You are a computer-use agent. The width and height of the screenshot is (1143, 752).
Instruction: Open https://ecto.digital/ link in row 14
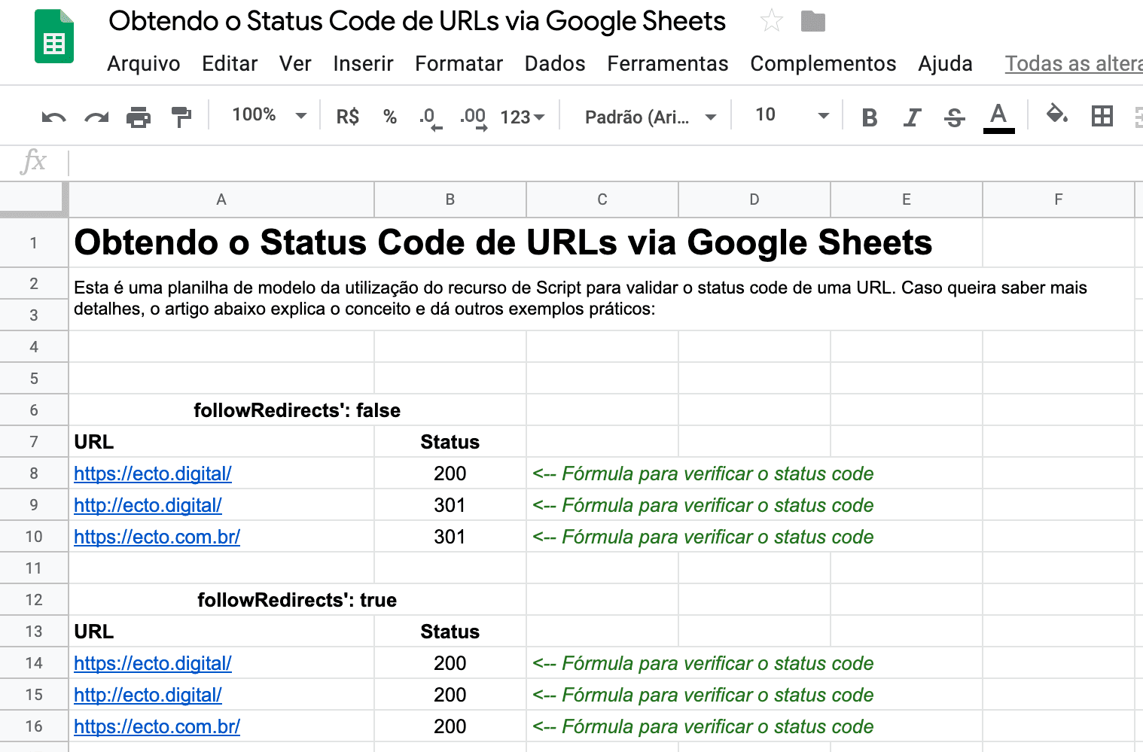coord(153,663)
